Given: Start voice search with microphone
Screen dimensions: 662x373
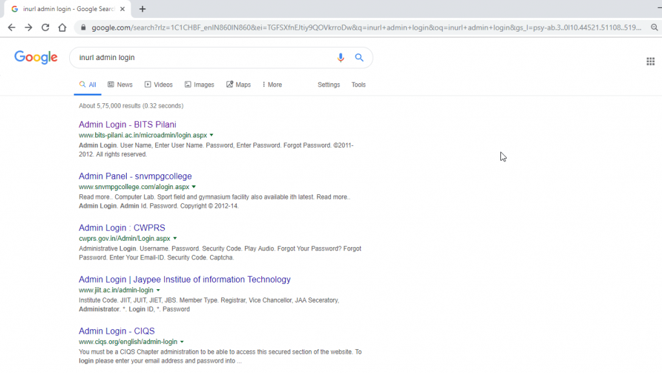Looking at the screenshot, I should pos(341,57).
